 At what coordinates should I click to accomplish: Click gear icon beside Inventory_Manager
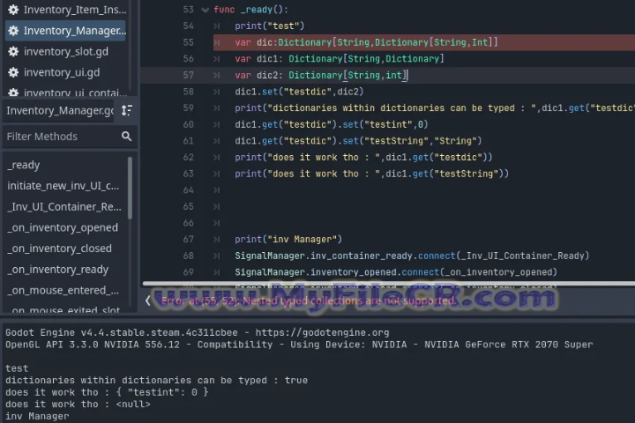(13, 31)
